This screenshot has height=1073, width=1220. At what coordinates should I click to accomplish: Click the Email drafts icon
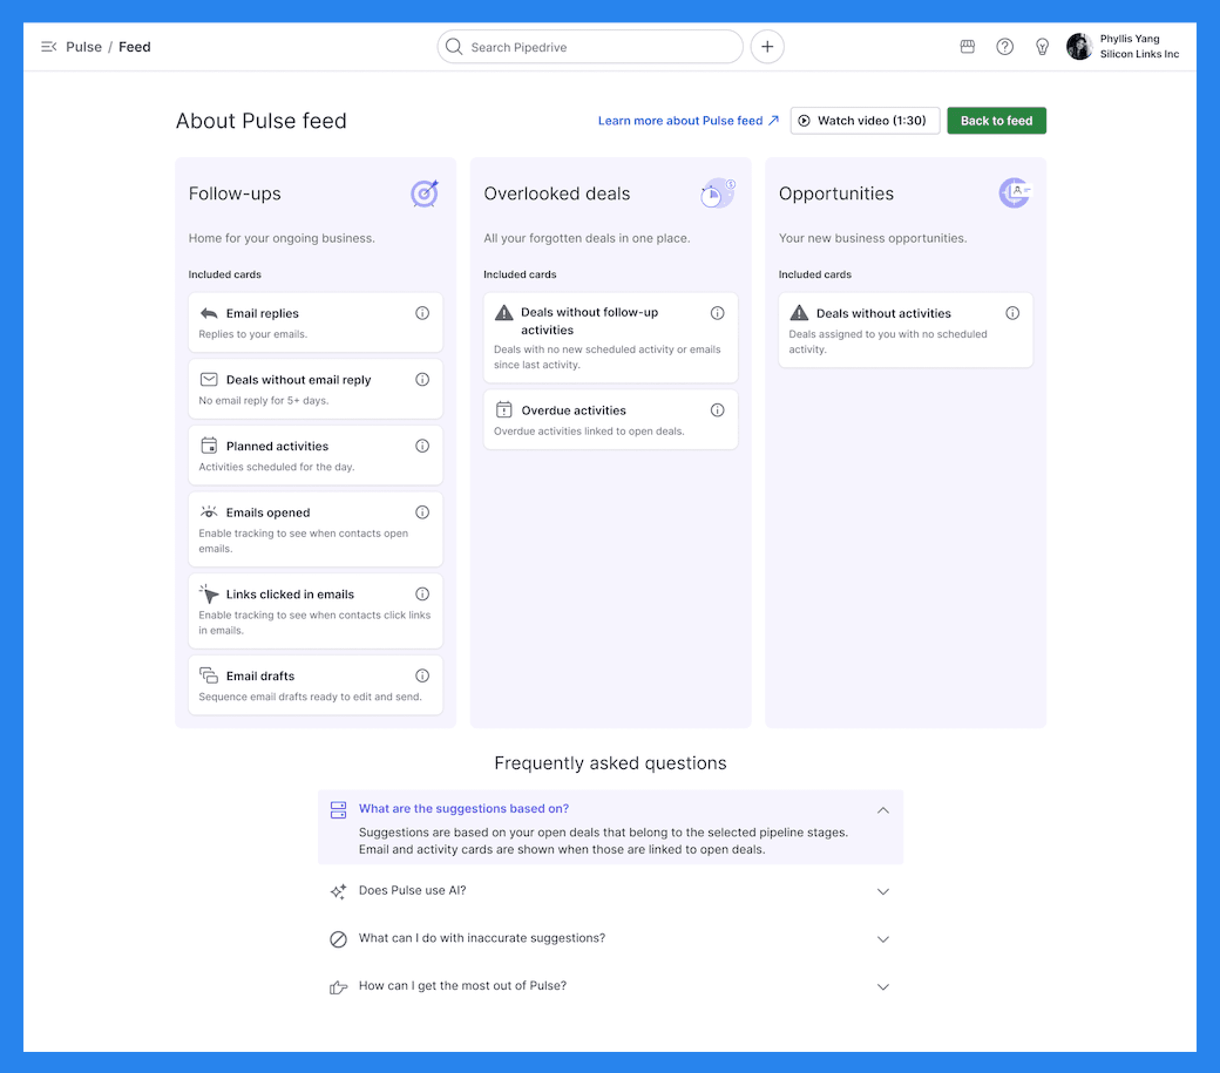(x=209, y=675)
